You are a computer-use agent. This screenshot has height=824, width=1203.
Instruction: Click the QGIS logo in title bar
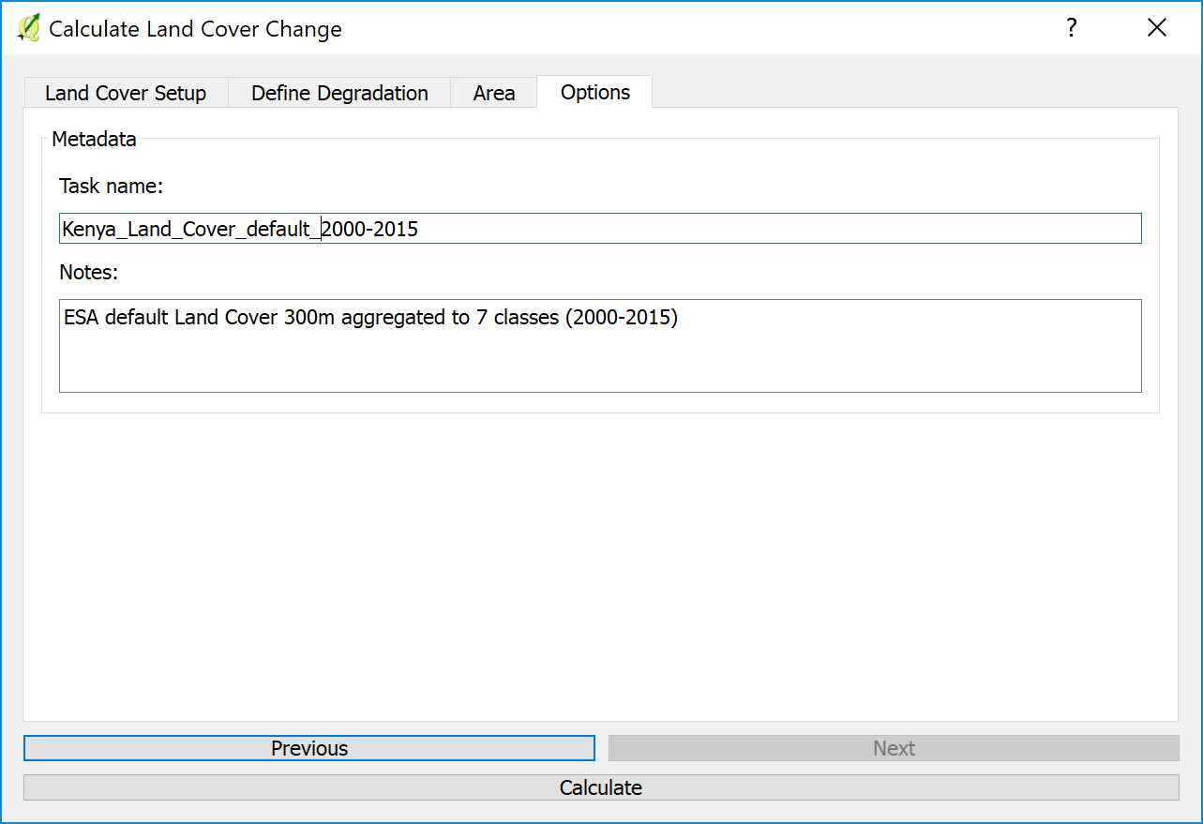(28, 28)
